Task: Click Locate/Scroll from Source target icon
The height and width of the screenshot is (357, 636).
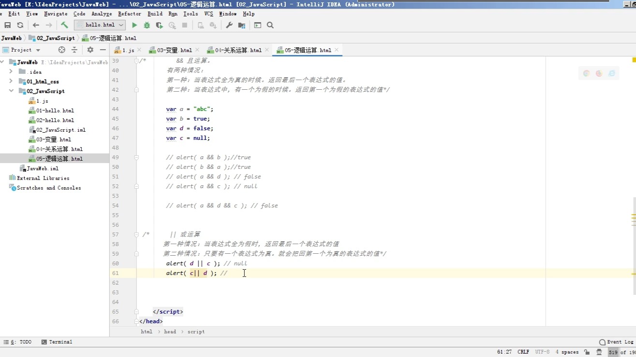Action: pyautogui.click(x=61, y=50)
